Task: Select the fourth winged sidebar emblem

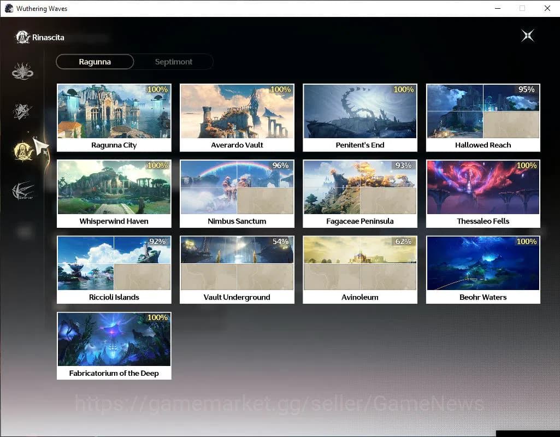Action: [23, 191]
